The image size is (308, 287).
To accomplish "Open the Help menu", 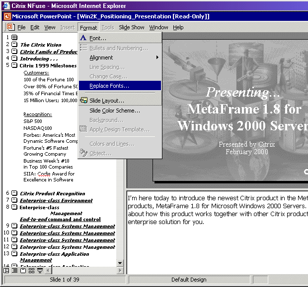I will 178,27.
